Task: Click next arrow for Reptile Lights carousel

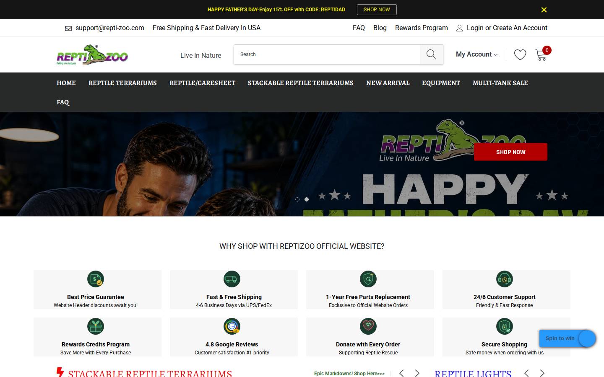Action: (542, 373)
